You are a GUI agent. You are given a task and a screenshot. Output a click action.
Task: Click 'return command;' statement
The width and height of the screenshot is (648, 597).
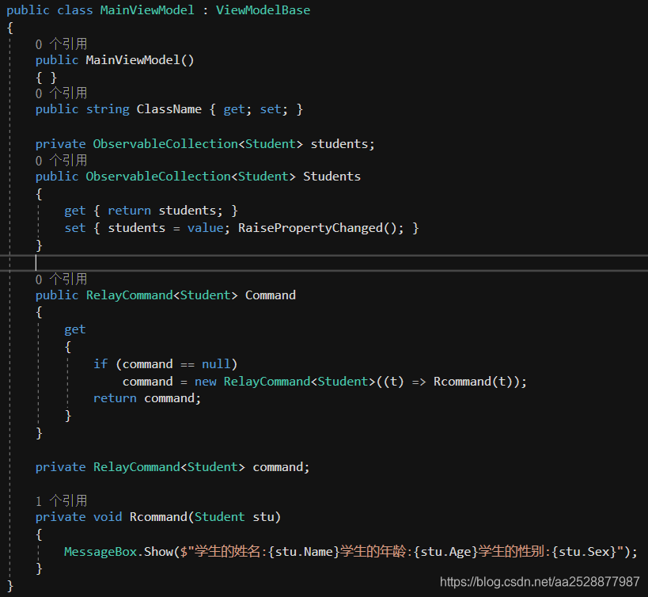click(x=147, y=398)
